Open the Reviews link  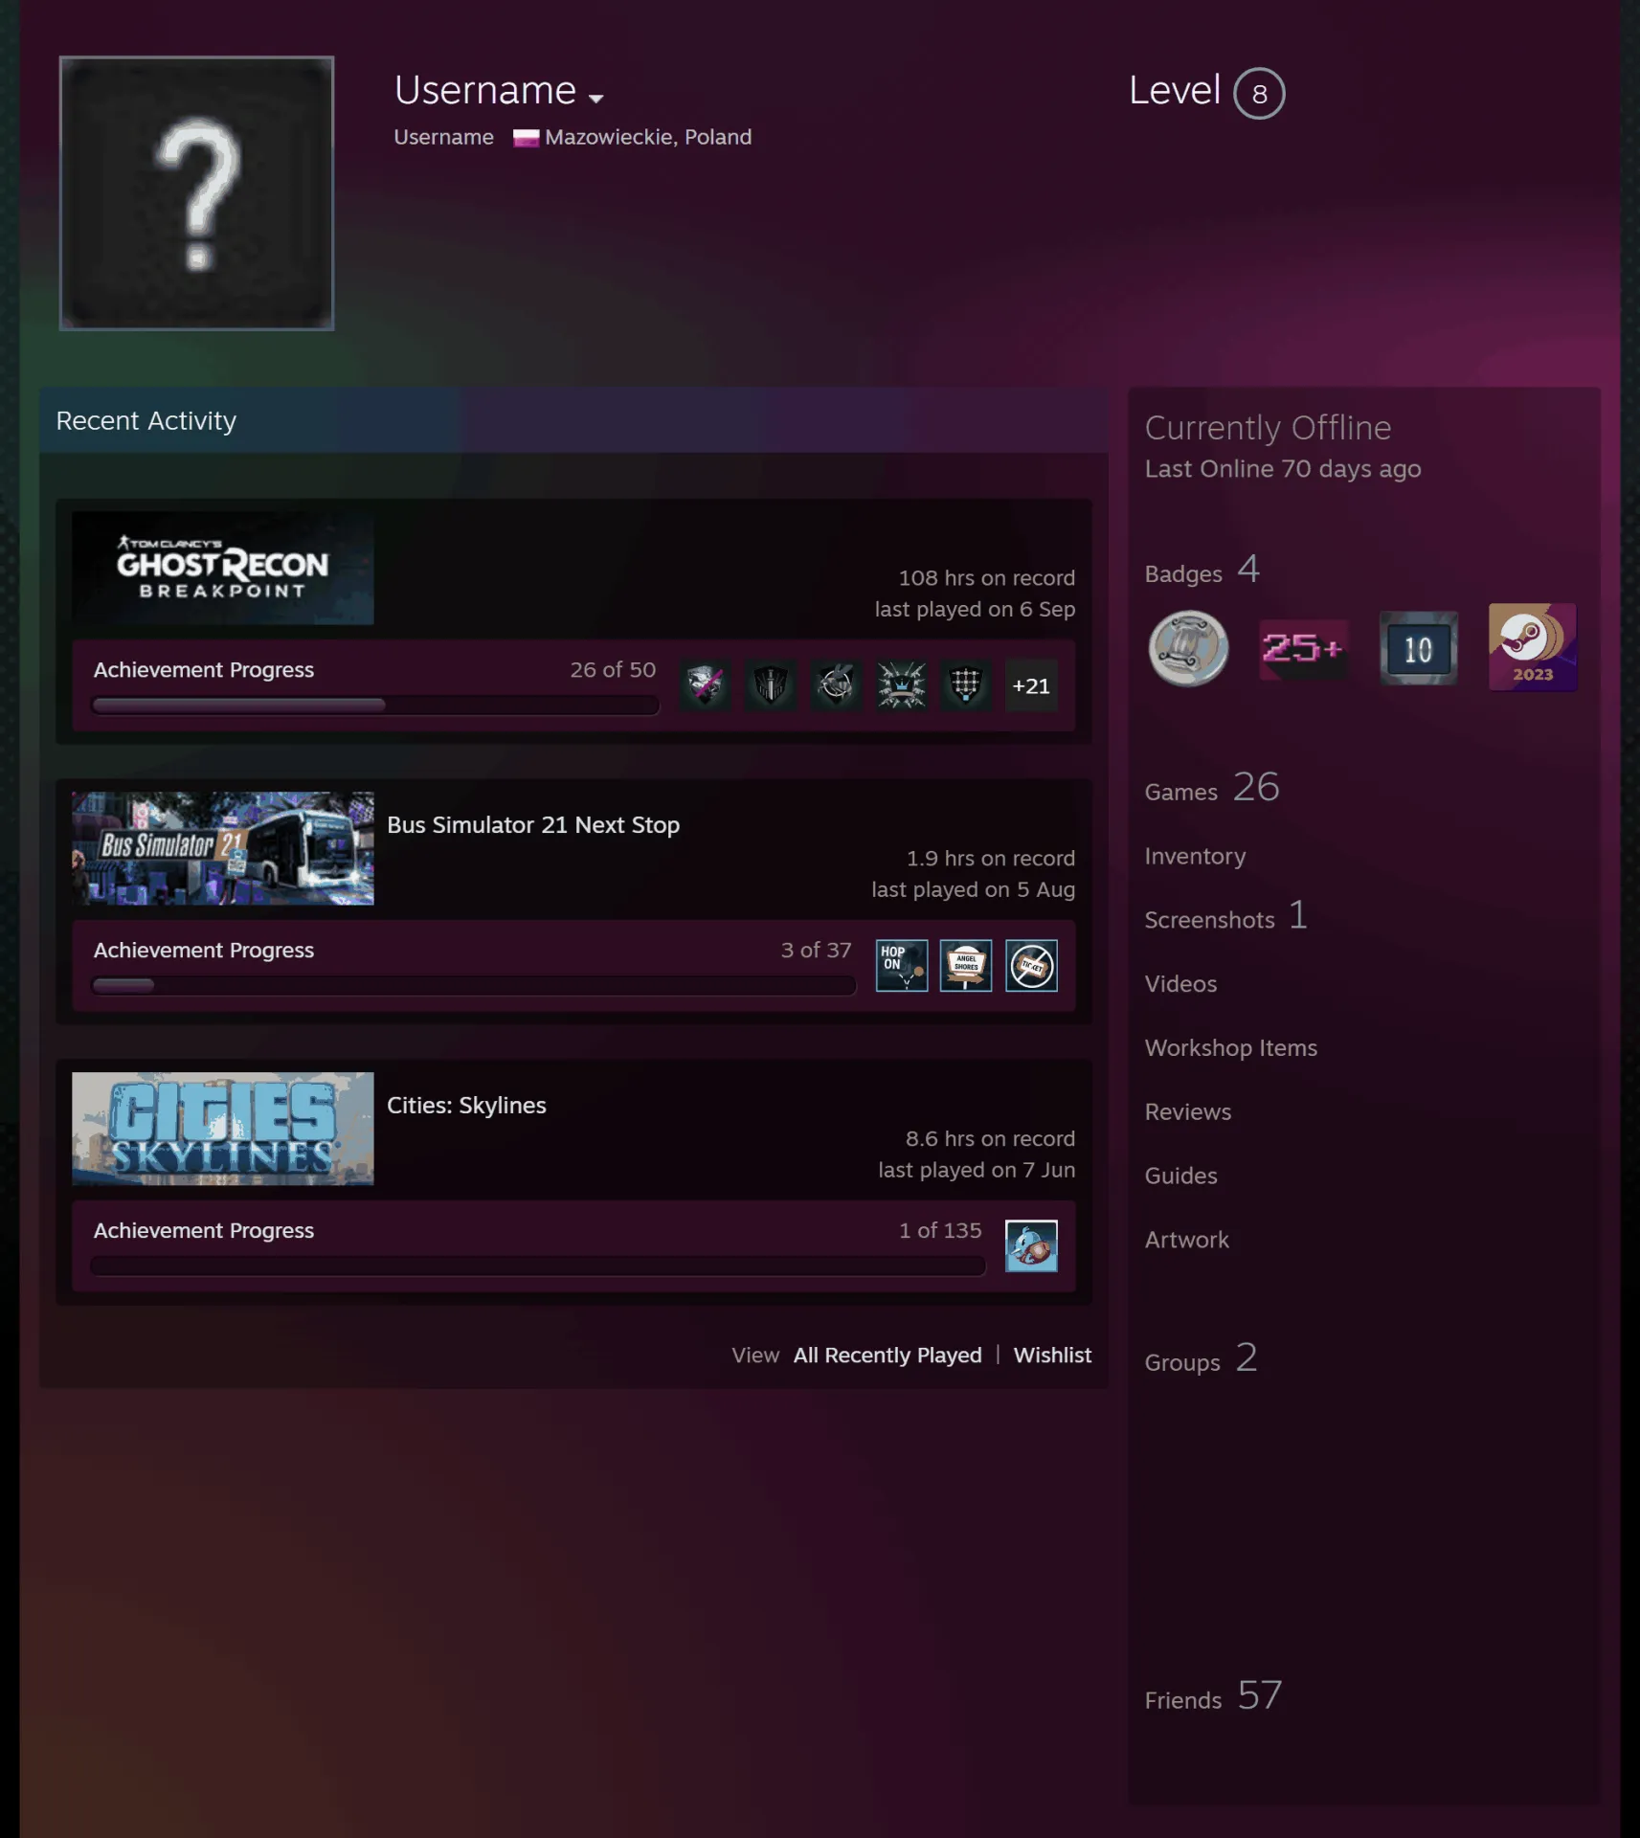point(1188,1112)
